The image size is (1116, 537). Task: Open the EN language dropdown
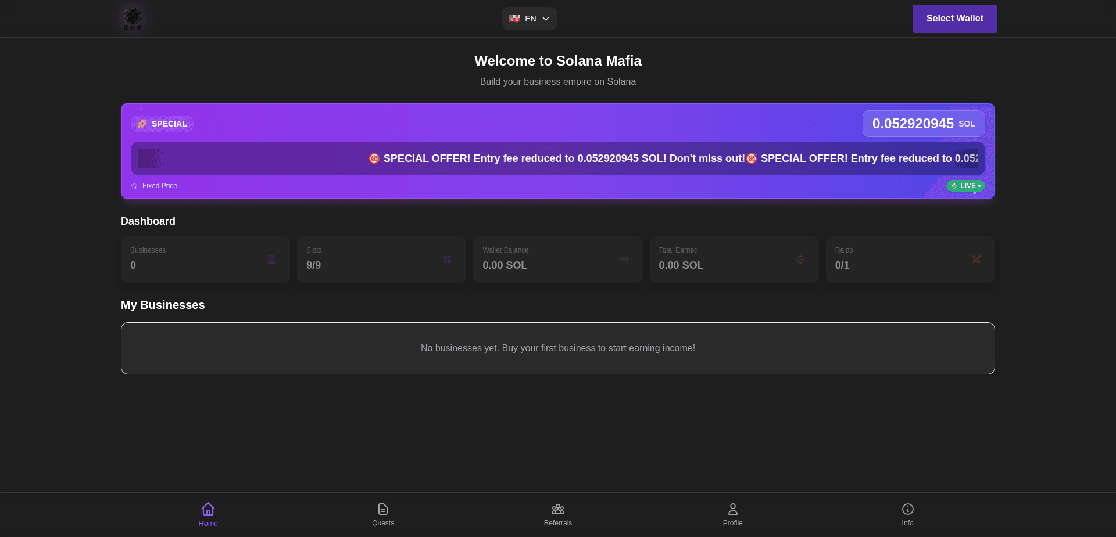tap(529, 18)
